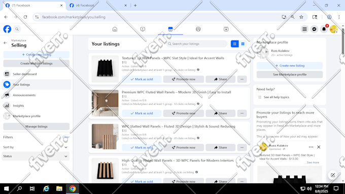Open the Textured 3D Wall Panels thumbnail
Screen dimensions: 345x194
coord(105,69)
